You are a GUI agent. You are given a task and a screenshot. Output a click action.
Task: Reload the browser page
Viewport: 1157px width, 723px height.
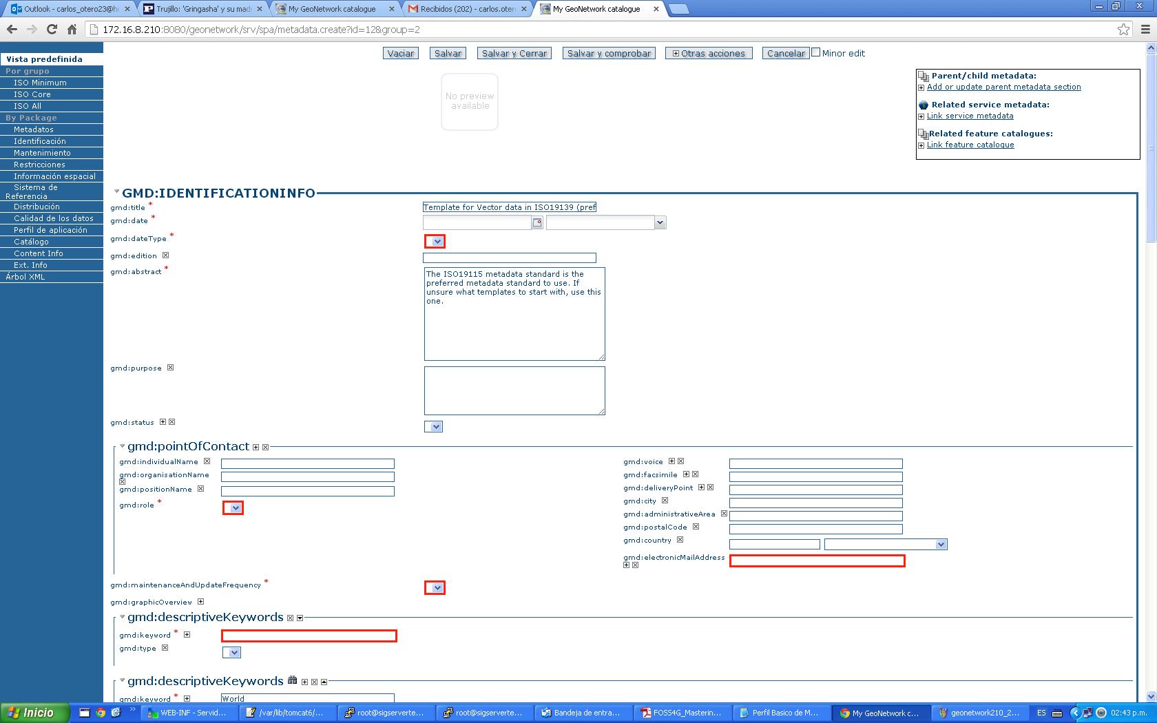point(52,30)
